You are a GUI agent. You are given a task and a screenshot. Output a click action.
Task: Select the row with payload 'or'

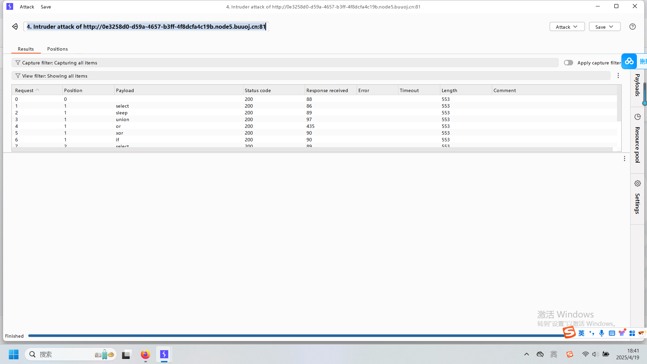click(x=314, y=126)
